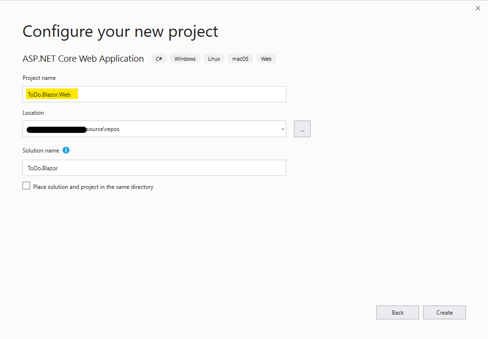Click the Location label
The height and width of the screenshot is (339, 488).
pos(33,113)
